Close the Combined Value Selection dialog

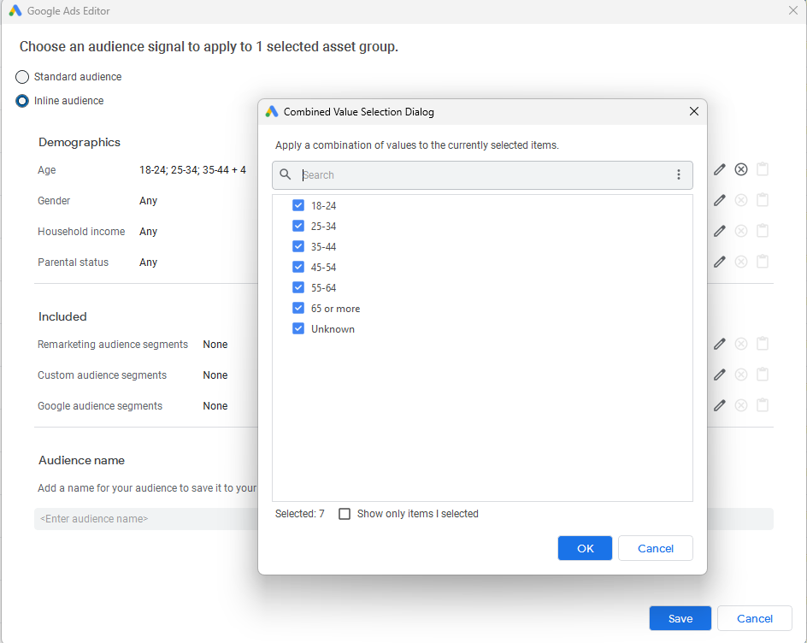(694, 111)
